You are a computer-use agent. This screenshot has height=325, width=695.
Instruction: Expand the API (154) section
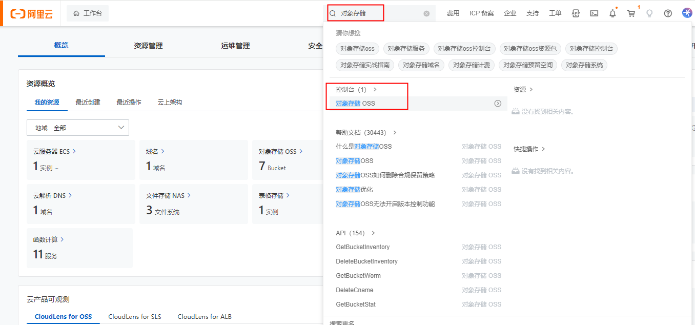point(356,233)
